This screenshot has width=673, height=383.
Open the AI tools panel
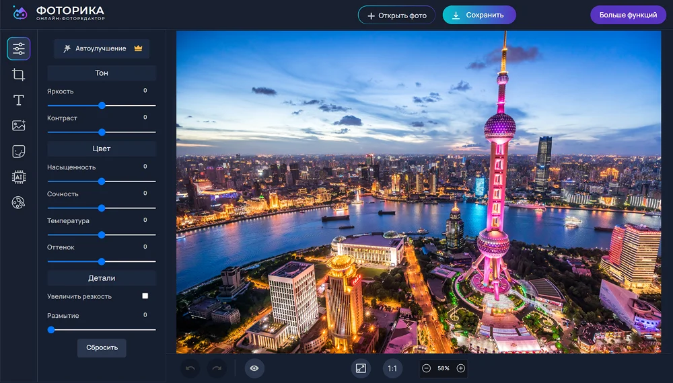pyautogui.click(x=18, y=177)
